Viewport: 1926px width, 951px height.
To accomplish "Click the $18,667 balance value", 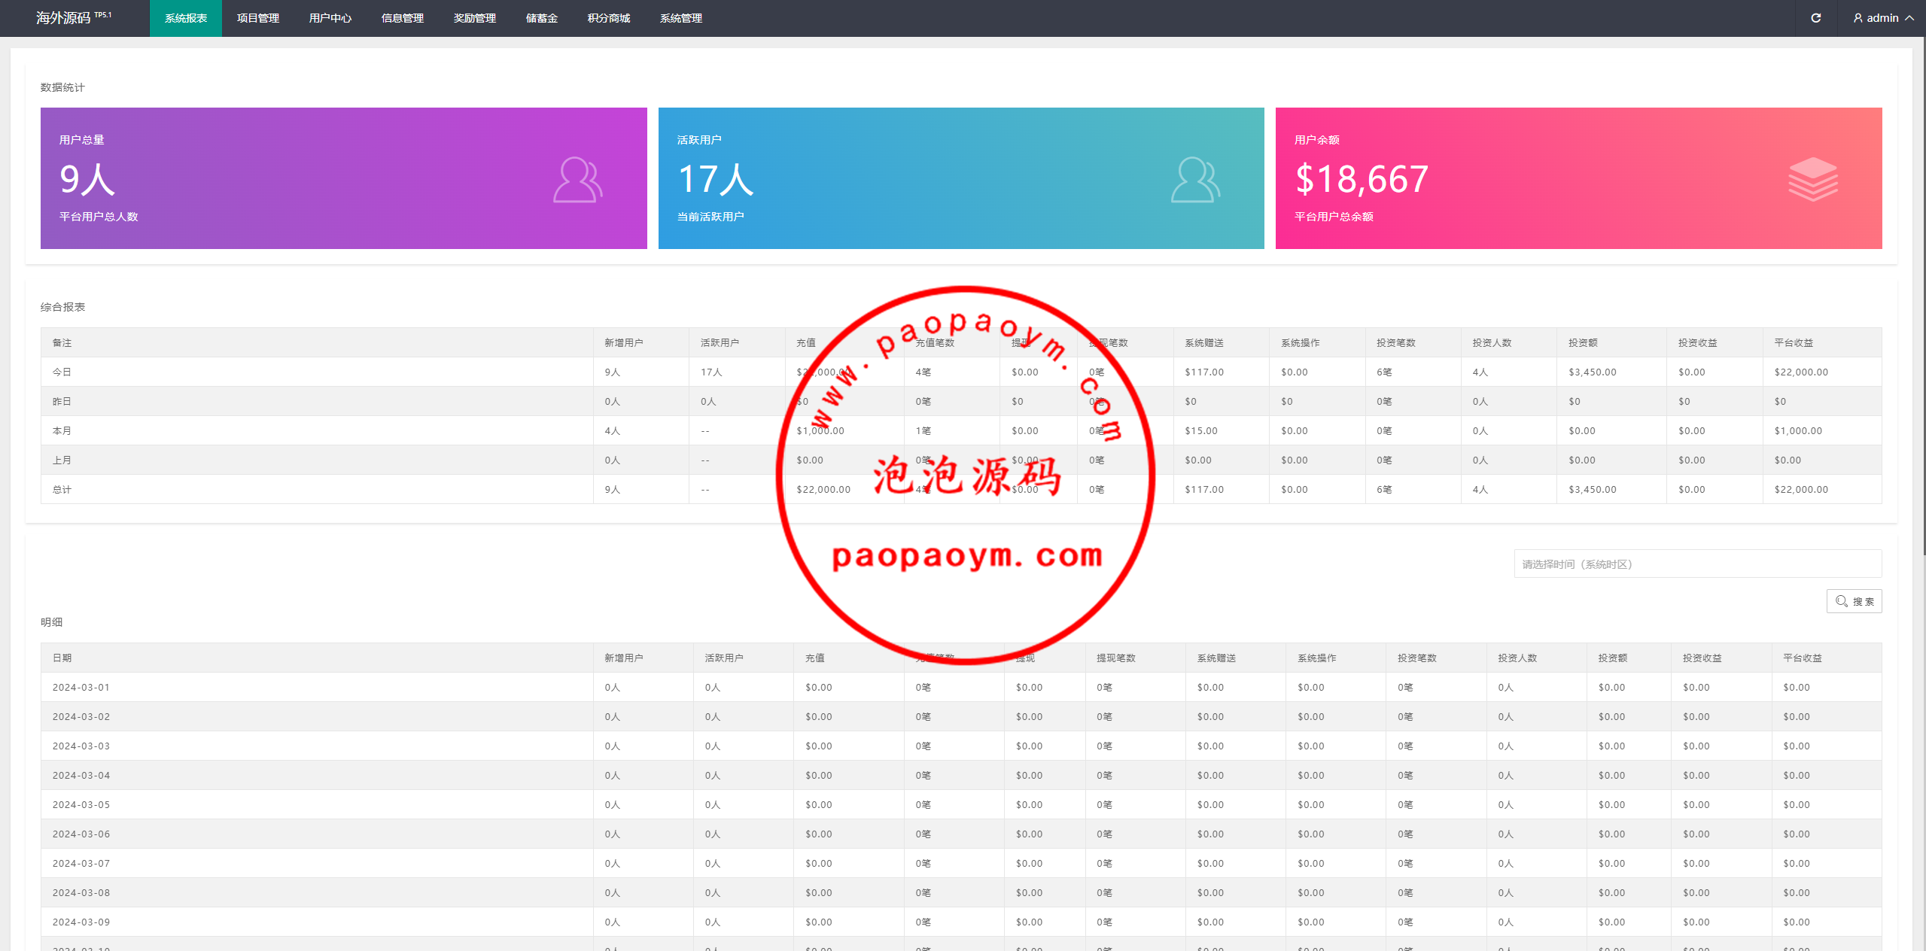I will (1362, 179).
